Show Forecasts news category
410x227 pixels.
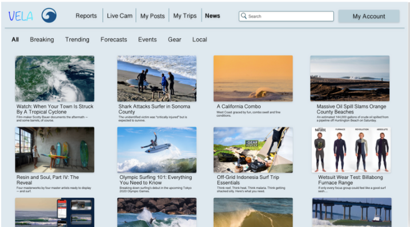point(114,40)
